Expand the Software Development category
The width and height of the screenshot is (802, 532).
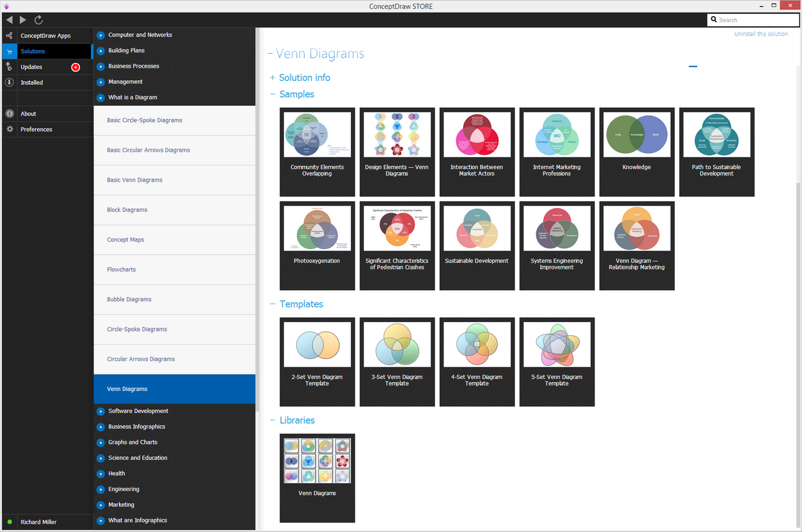tap(101, 412)
